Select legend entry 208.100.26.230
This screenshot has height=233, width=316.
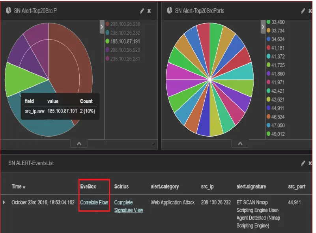tap(123, 24)
